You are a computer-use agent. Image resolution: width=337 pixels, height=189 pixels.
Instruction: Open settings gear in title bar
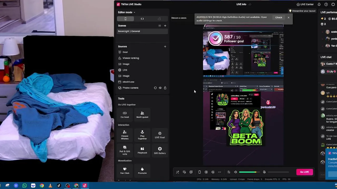[x=333, y=4]
